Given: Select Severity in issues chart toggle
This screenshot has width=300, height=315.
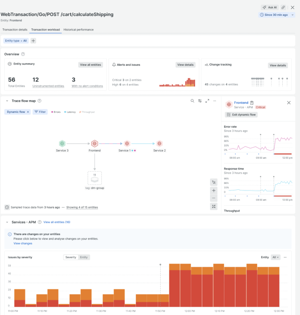Looking at the screenshot, I should click(x=71, y=257).
